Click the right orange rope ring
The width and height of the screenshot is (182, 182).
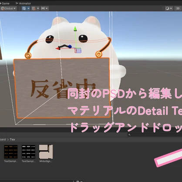point(99,54)
